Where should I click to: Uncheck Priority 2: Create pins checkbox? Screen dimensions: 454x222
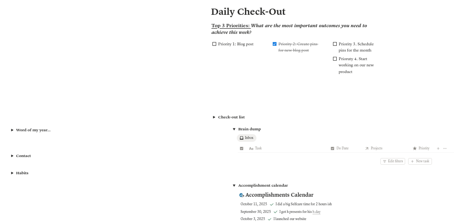point(275,44)
